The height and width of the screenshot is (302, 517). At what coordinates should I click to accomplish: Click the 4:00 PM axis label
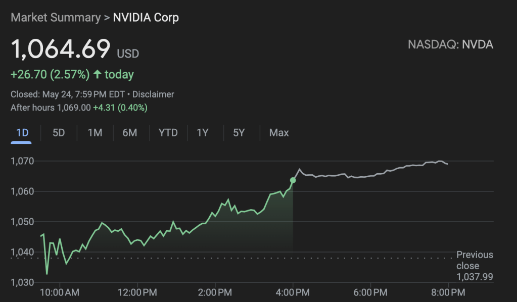click(293, 292)
